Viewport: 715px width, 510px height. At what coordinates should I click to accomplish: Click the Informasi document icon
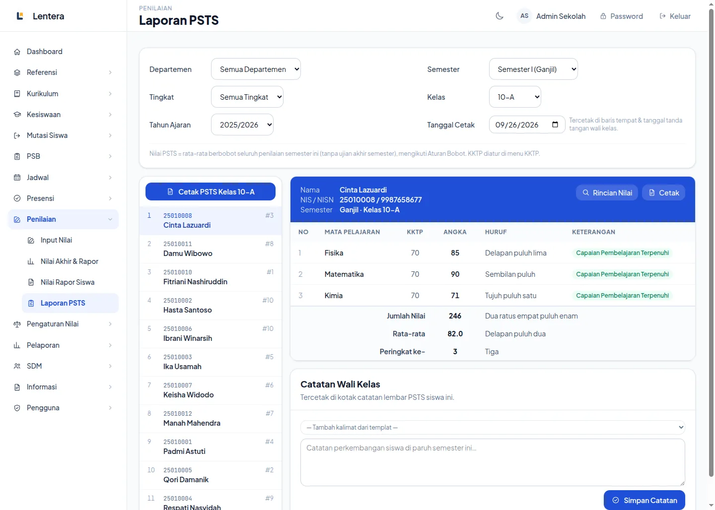pos(17,387)
